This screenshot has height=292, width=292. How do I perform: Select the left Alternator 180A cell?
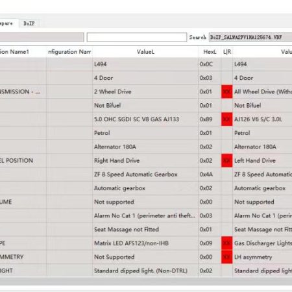click(x=145, y=147)
